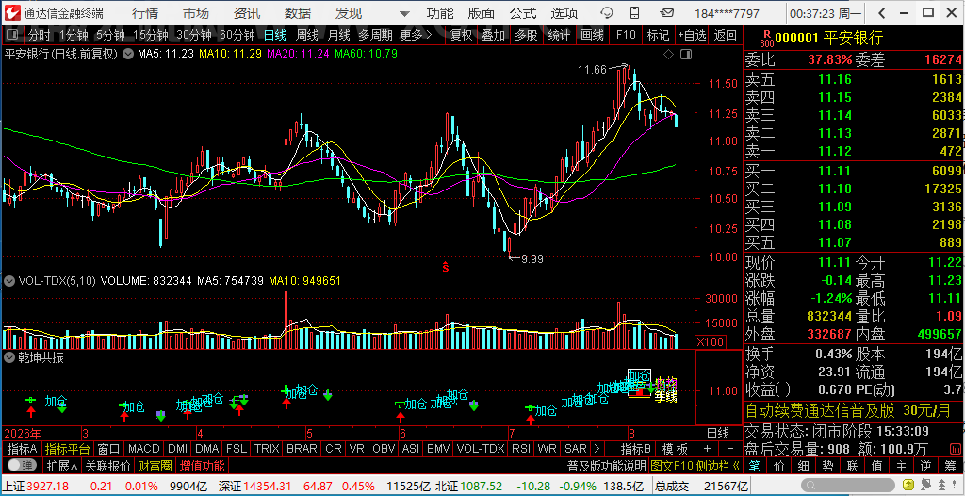Click the 关联报价 button
Screen dimensions: 965x496
pos(107,465)
